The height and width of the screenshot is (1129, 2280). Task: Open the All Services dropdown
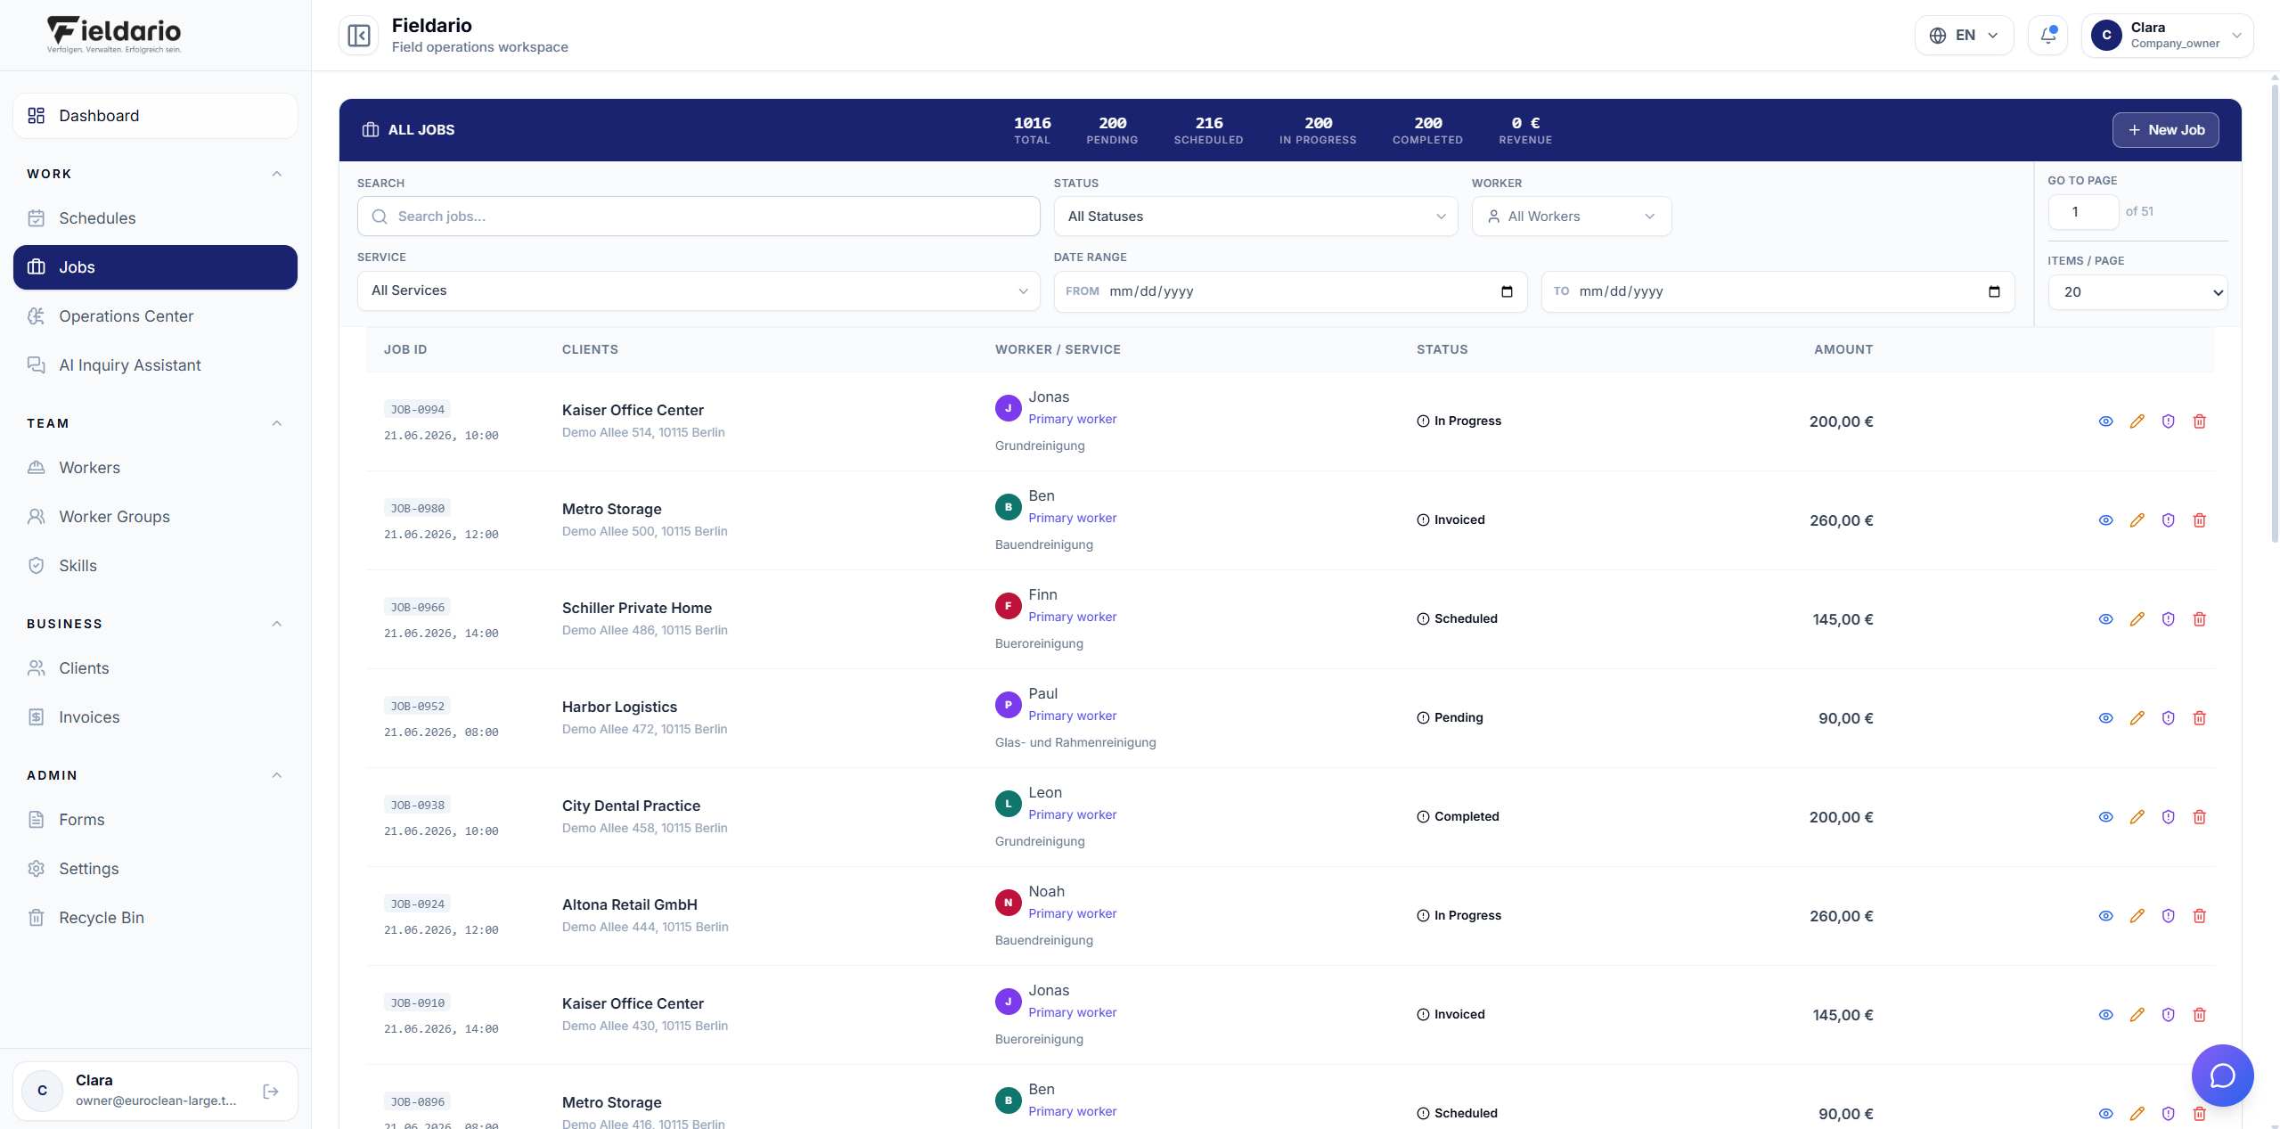(x=699, y=290)
